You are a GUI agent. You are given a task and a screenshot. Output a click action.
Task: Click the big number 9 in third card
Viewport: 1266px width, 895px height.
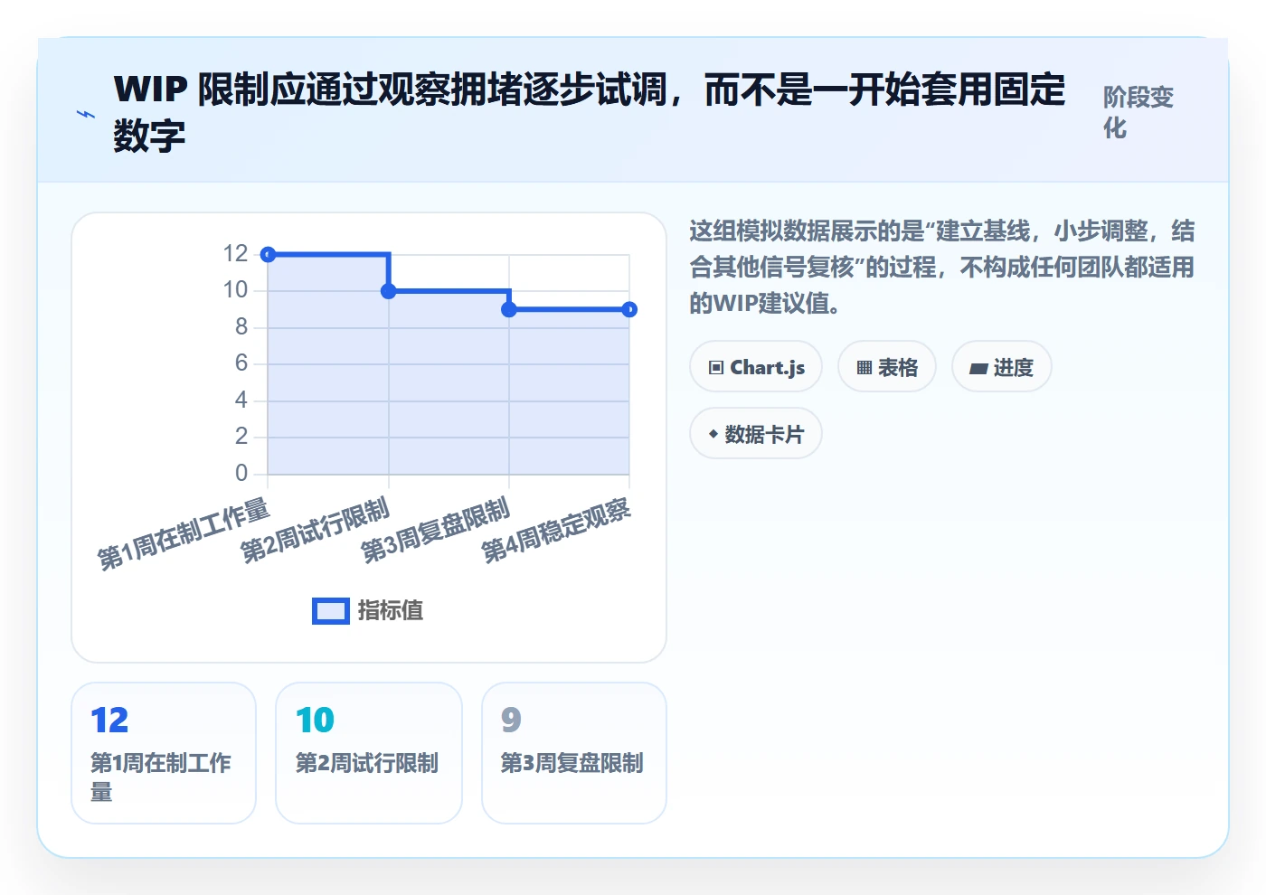tap(511, 721)
